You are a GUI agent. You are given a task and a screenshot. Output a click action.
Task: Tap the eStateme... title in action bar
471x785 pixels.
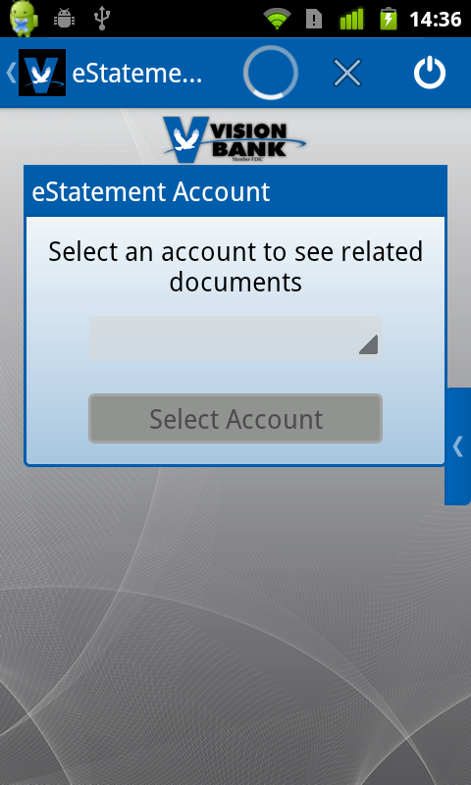click(137, 74)
